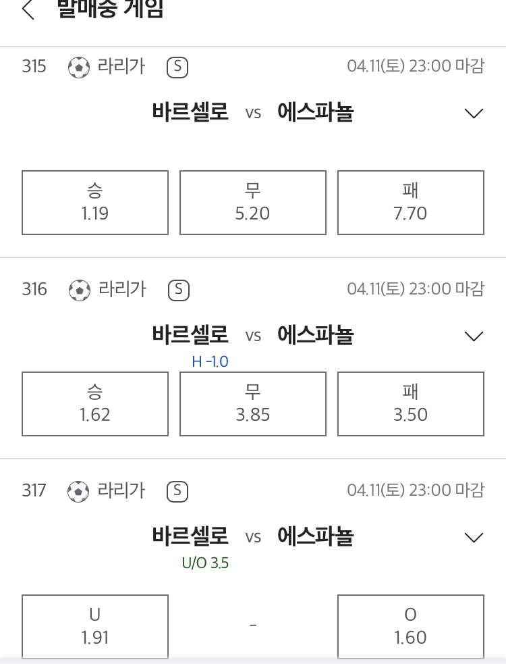Image resolution: width=506 pixels, height=664 pixels.
Task: Tap the S badge on game 317
Action: pyautogui.click(x=177, y=491)
